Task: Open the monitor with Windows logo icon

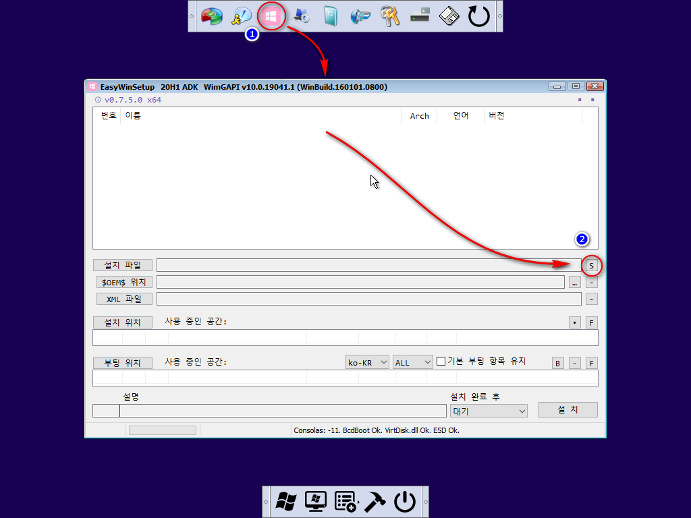Action: tap(316, 502)
